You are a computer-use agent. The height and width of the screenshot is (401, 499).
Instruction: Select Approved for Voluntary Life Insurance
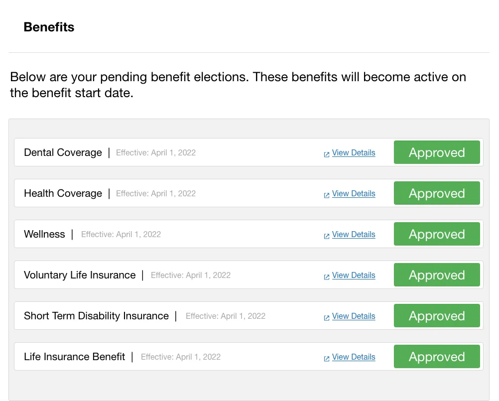(437, 274)
